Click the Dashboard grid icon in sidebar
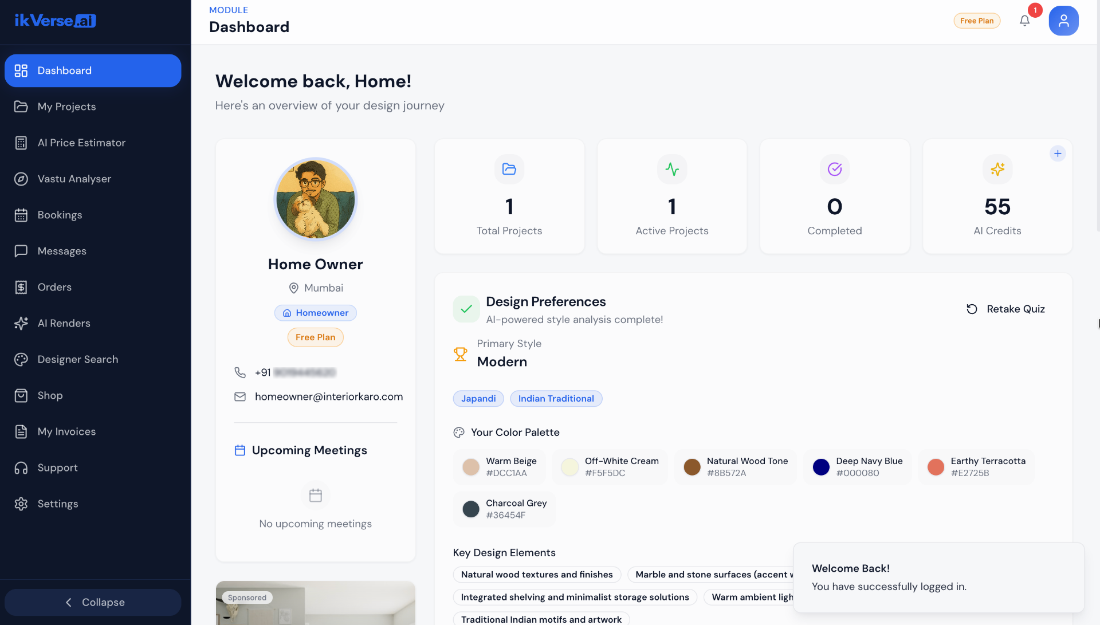The image size is (1100, 625). pyautogui.click(x=21, y=70)
